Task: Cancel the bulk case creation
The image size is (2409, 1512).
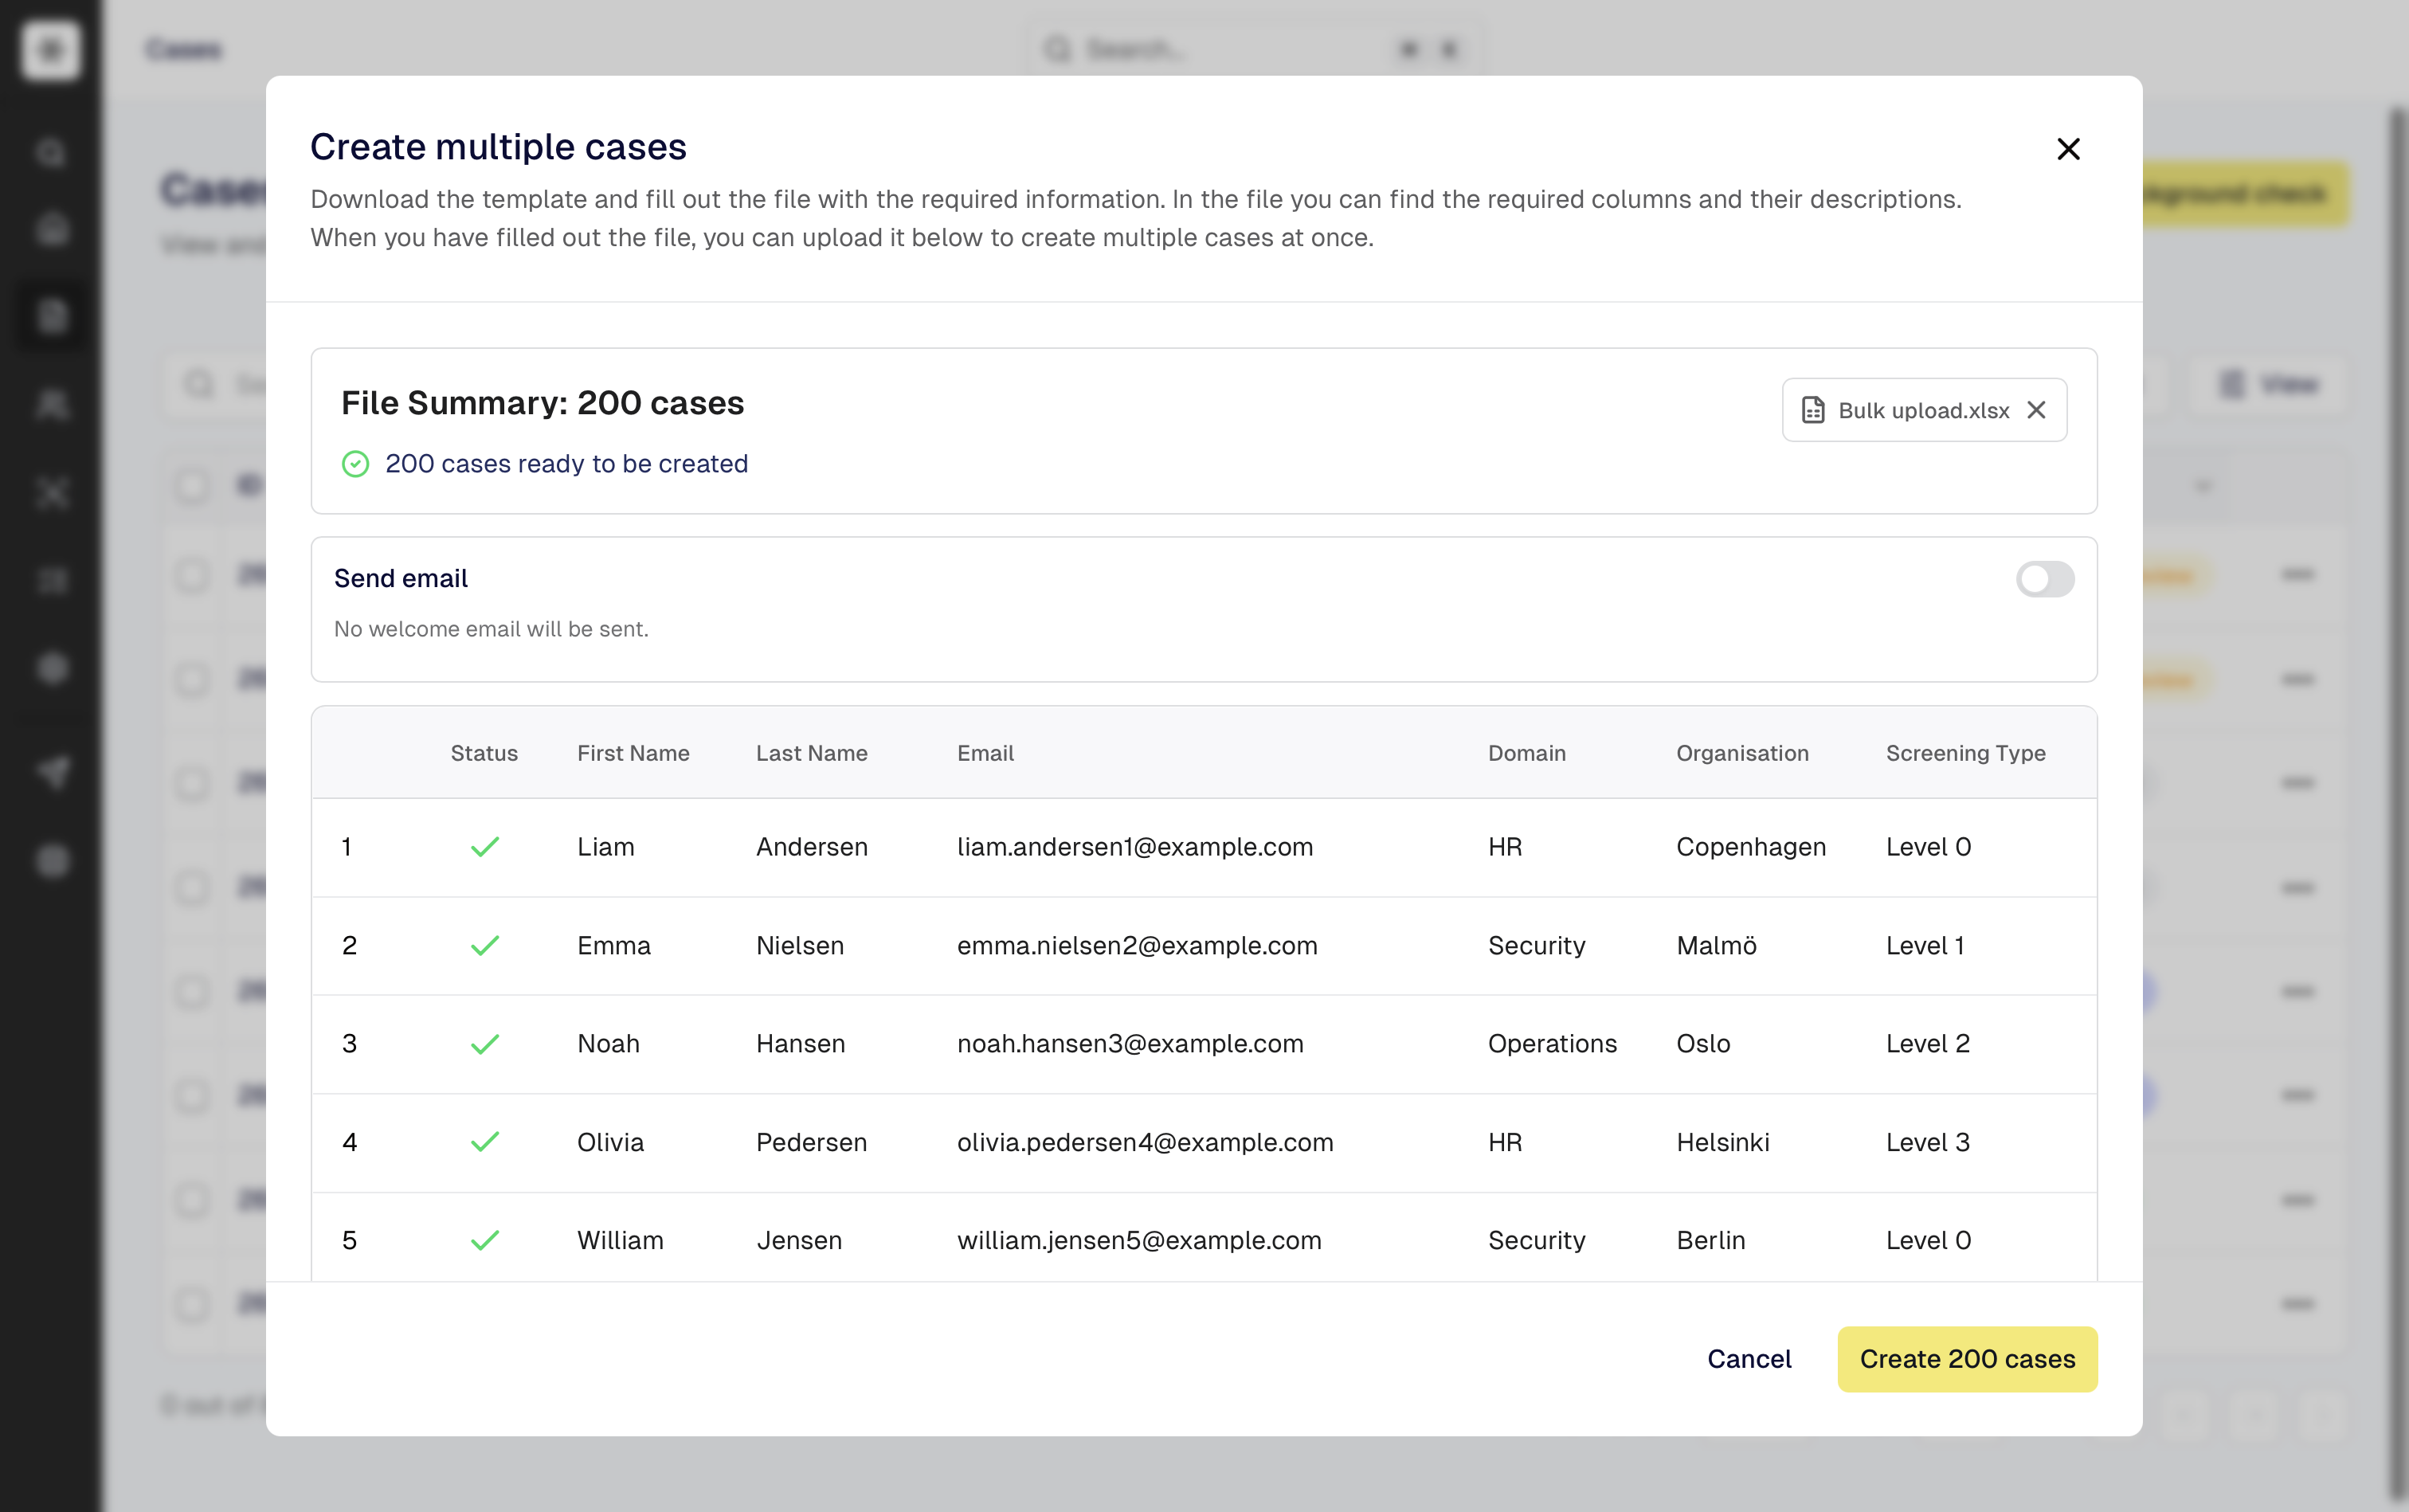Action: (x=1748, y=1359)
